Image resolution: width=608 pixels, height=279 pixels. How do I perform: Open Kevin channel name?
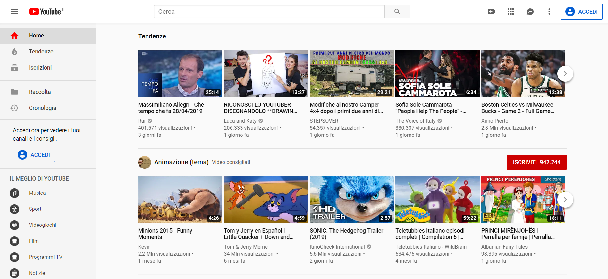click(144, 247)
